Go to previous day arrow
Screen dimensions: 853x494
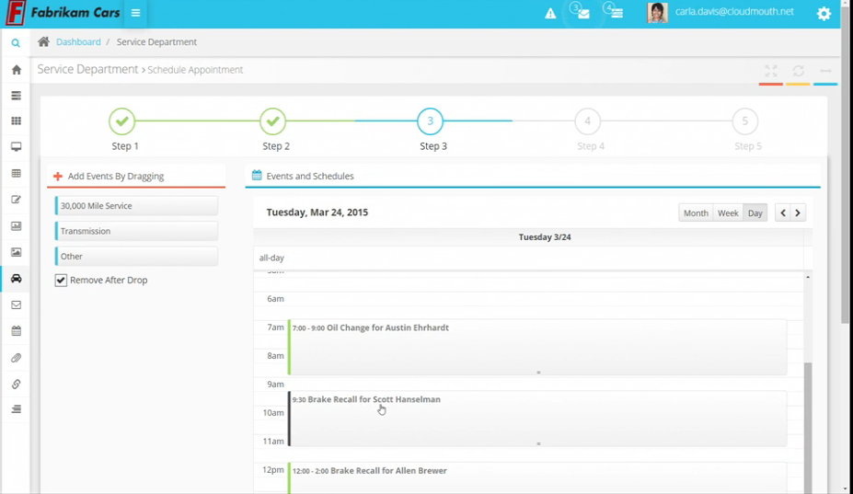pyautogui.click(x=783, y=213)
